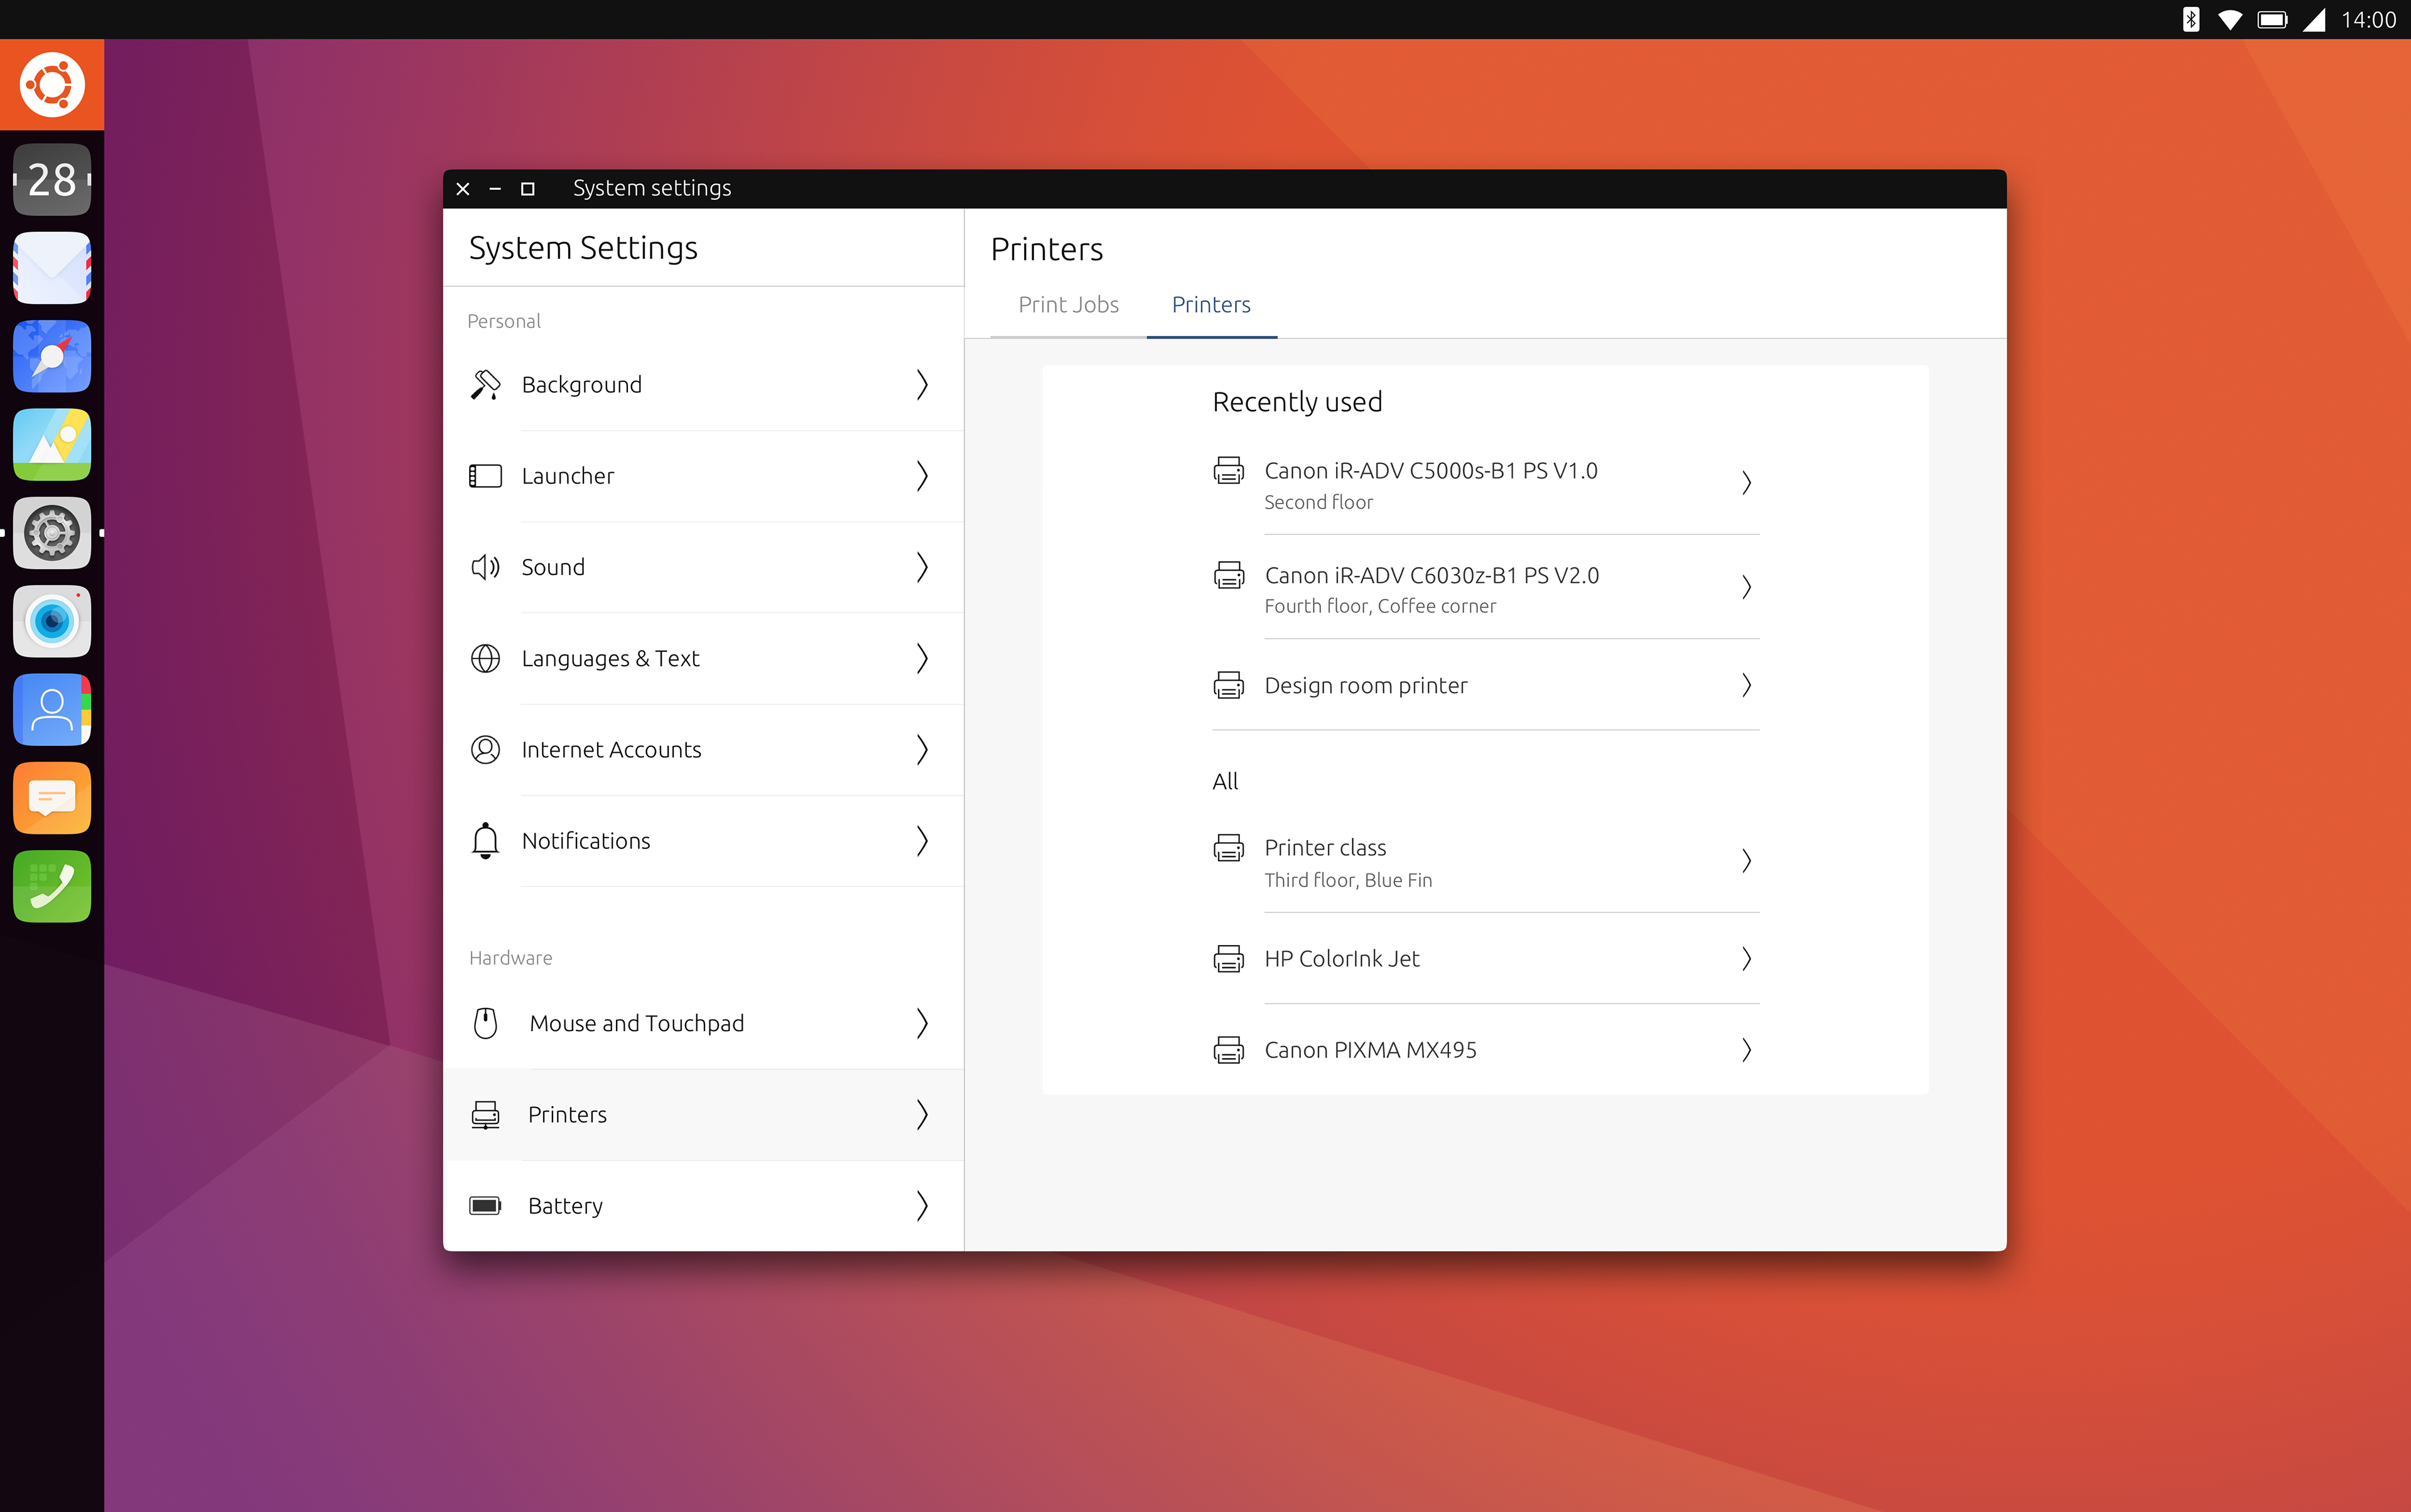Viewport: 2411px width, 1512px height.
Task: Select System Settings gear in dock
Action: point(52,533)
